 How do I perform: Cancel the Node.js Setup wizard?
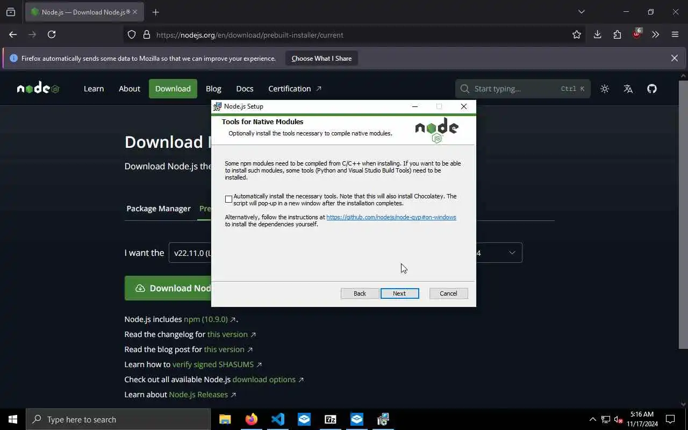click(448, 293)
